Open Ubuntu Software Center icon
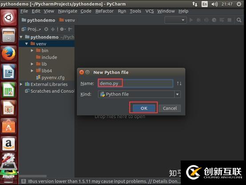Image resolution: width=246 pixels, height=185 pixels. click(x=8, y=126)
